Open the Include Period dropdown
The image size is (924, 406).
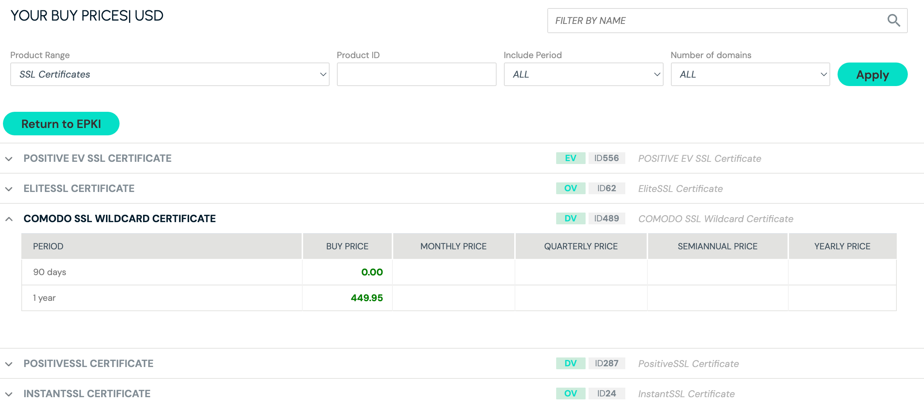[x=583, y=74]
